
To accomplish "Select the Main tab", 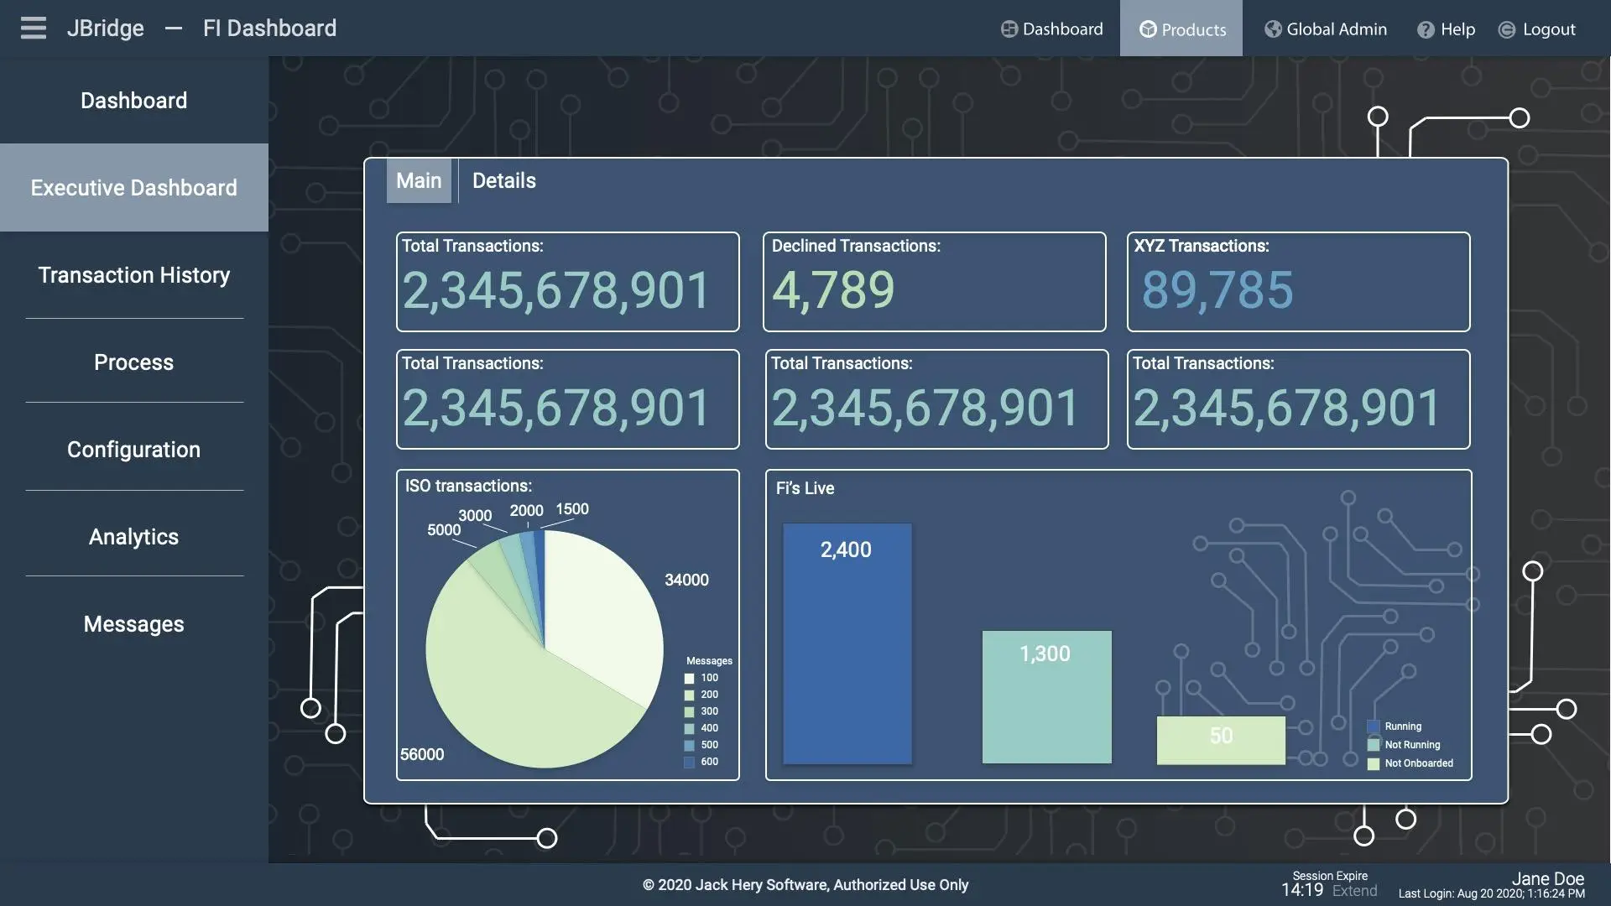I will pos(419,180).
